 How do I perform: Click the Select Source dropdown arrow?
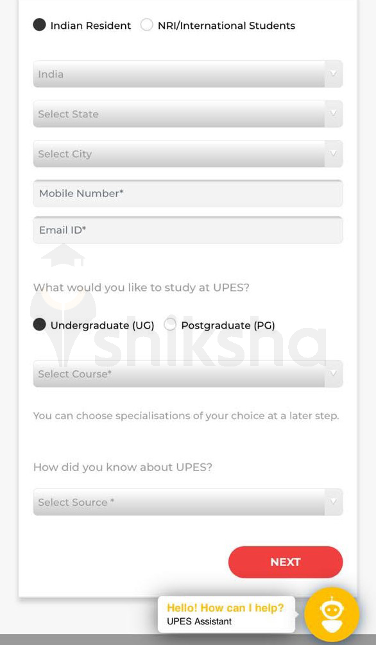click(333, 502)
